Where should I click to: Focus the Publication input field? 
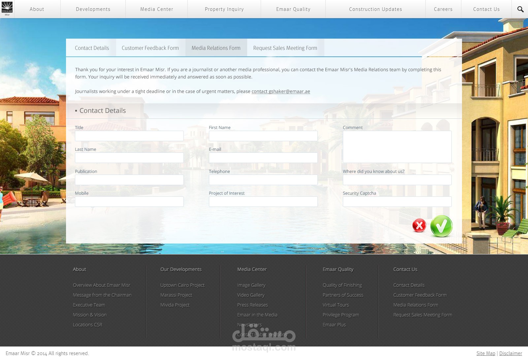click(x=129, y=180)
